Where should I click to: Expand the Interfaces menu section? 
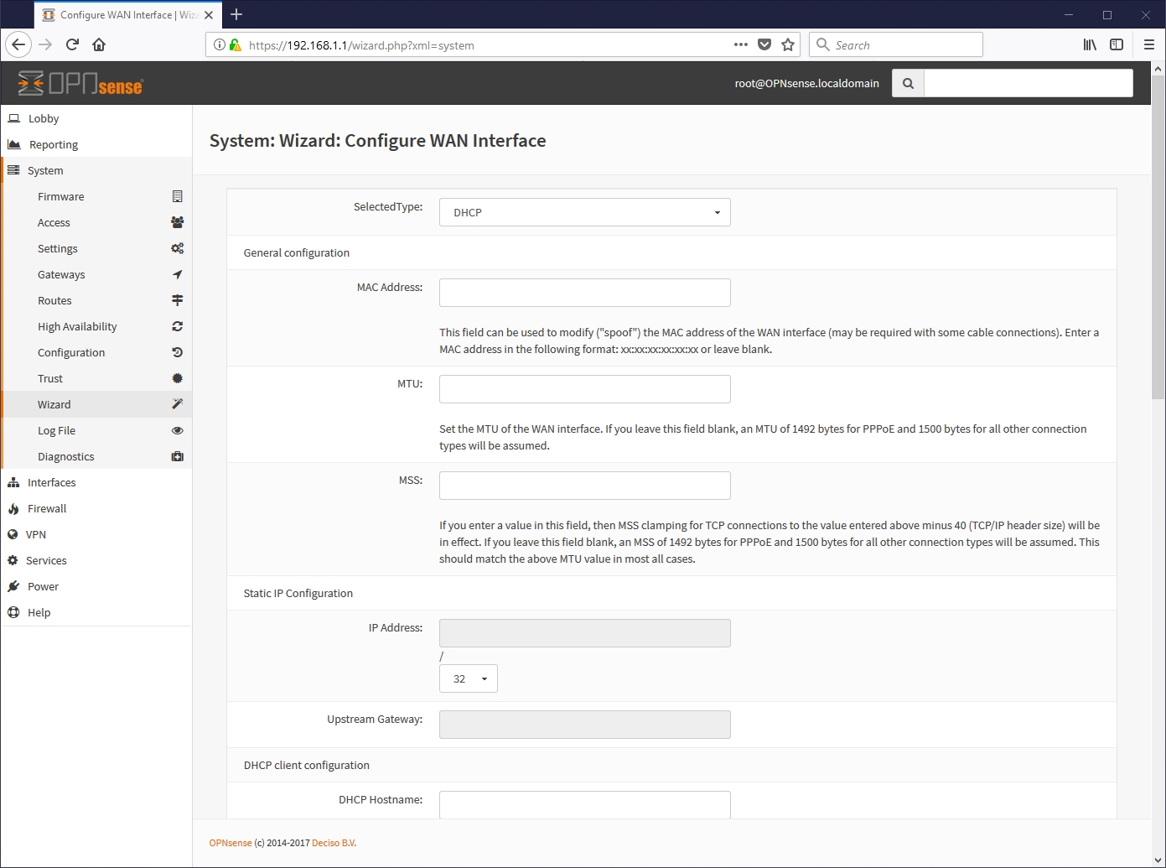[51, 483]
